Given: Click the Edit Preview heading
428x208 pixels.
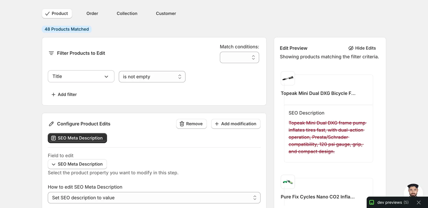Looking at the screenshot, I should pos(293,48).
